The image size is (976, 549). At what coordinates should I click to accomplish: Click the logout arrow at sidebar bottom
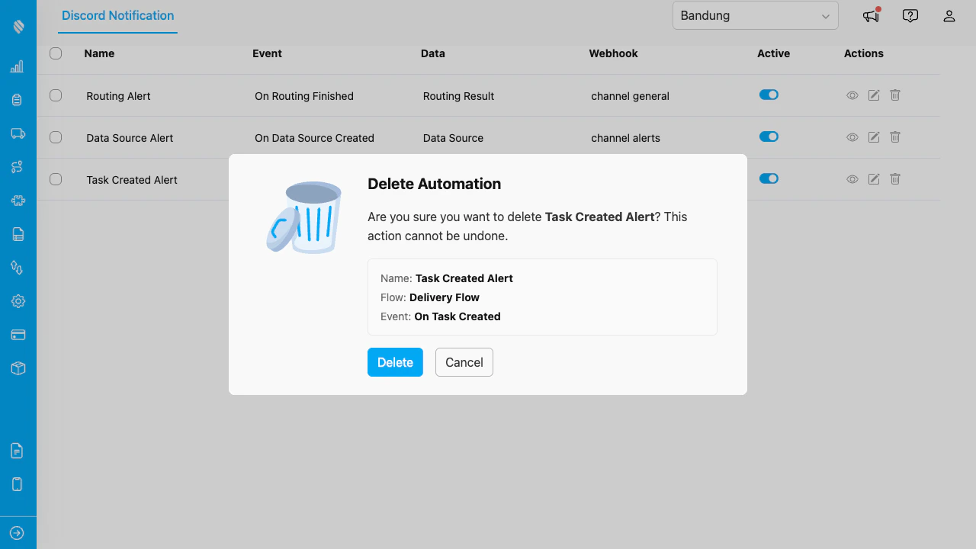pyautogui.click(x=17, y=532)
